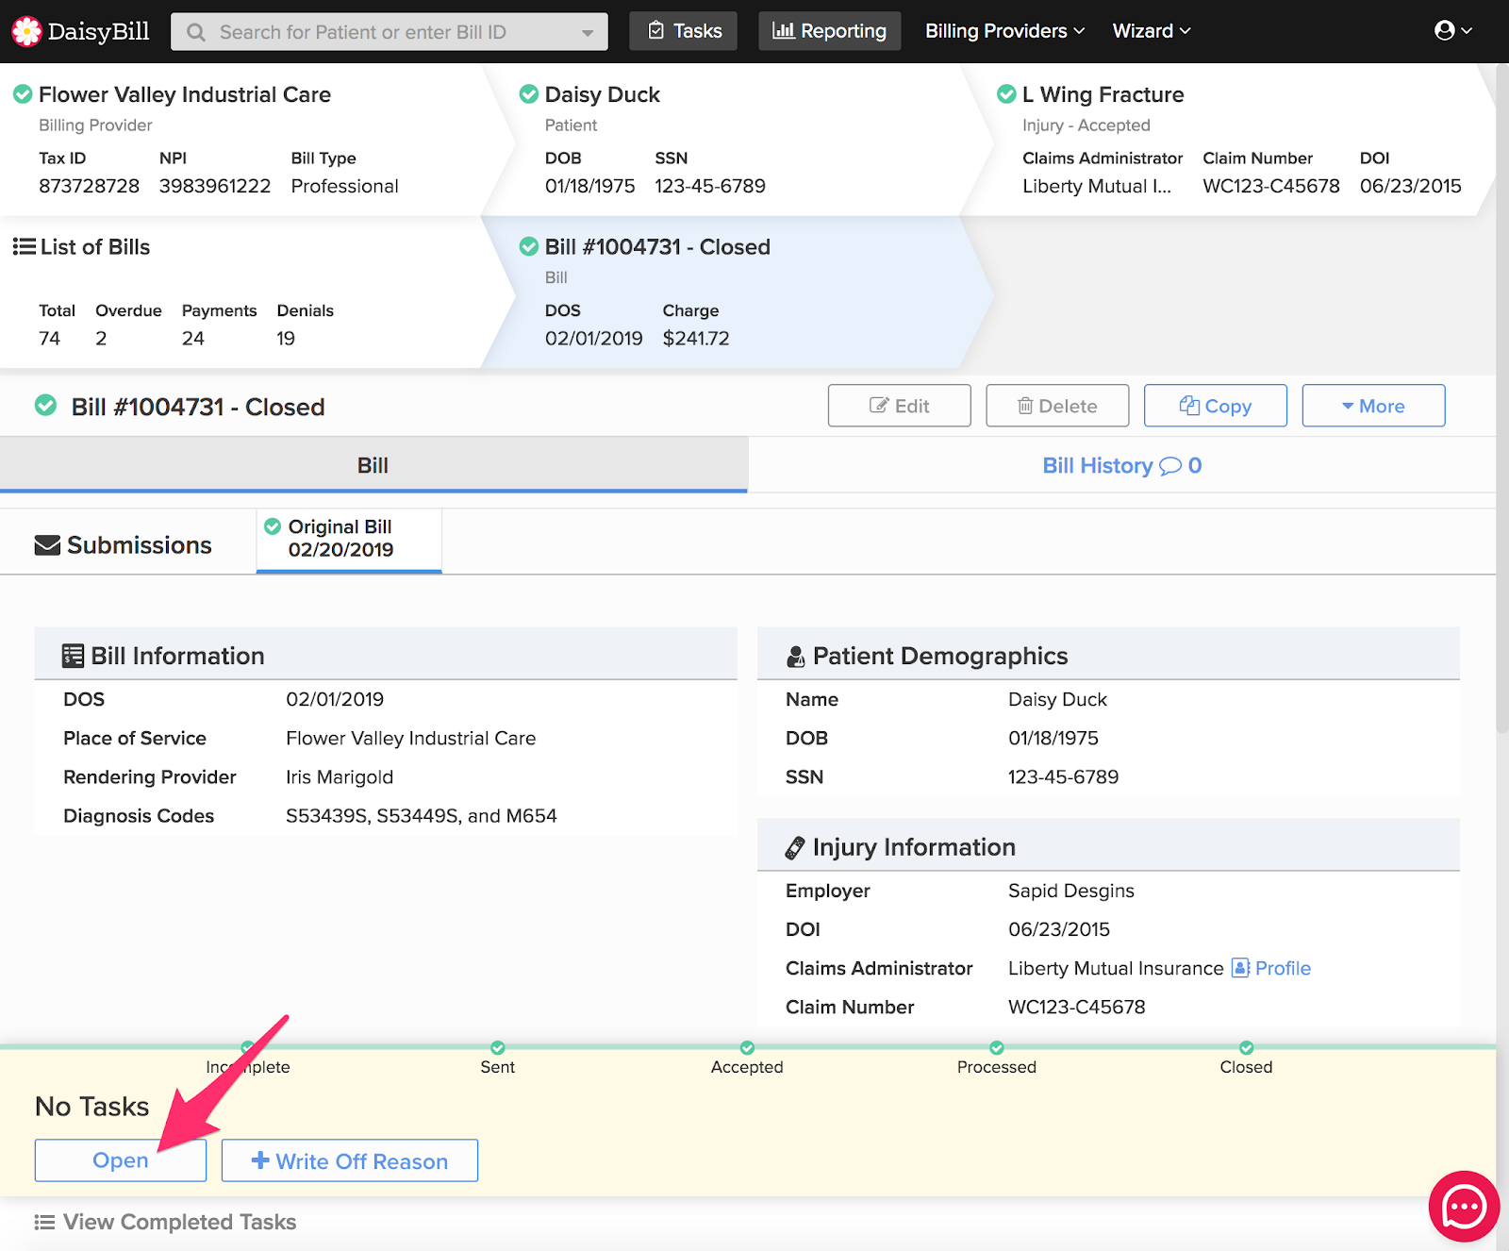This screenshot has width=1509, height=1251.
Task: Click the Patient Demographics person icon
Action: (795, 657)
